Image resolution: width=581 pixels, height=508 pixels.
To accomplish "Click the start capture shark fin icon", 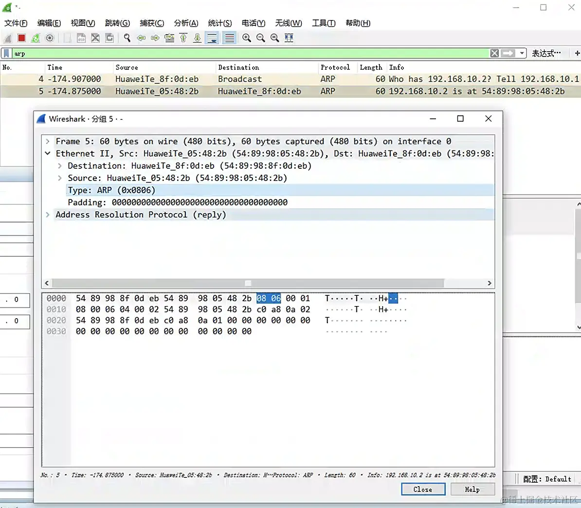I will [8, 38].
